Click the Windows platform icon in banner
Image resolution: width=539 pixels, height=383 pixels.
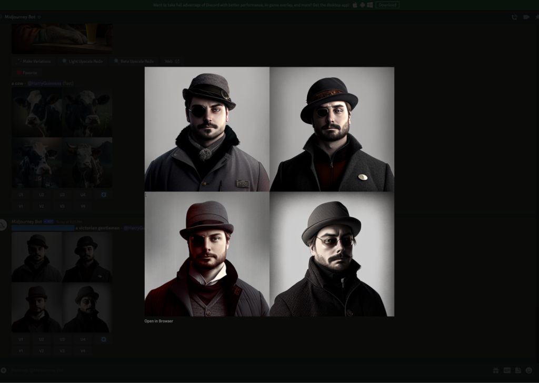tap(370, 5)
